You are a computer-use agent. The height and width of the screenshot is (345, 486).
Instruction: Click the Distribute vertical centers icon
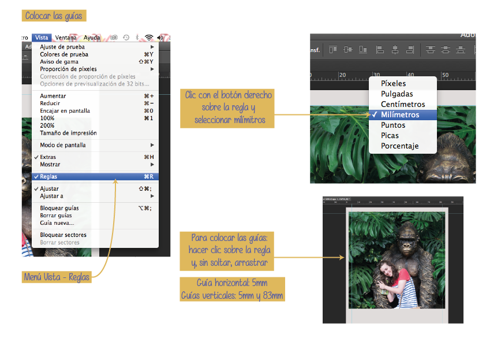click(x=446, y=50)
